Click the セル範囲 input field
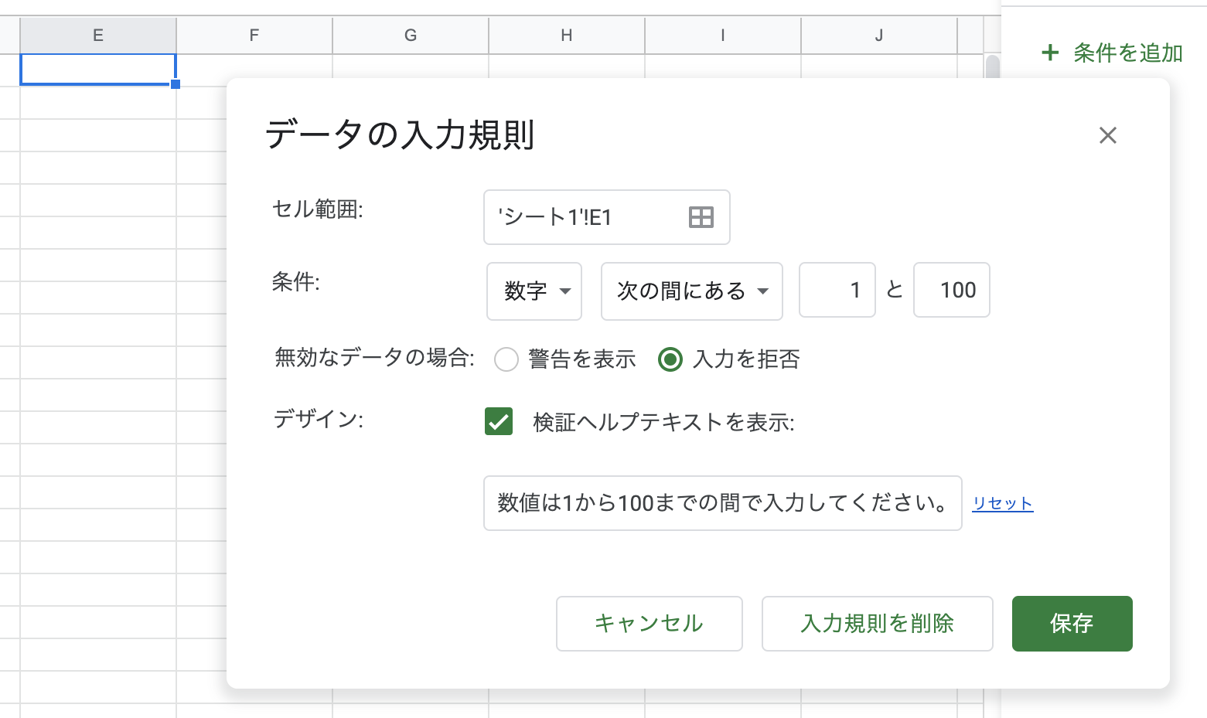This screenshot has height=718, width=1207. [x=588, y=217]
